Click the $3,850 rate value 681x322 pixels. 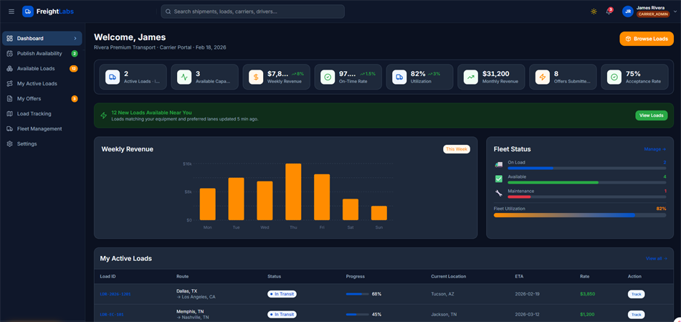pos(588,294)
